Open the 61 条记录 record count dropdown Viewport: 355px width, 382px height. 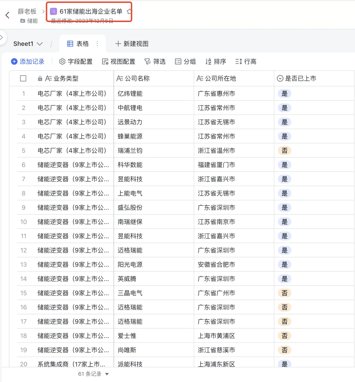(93, 373)
